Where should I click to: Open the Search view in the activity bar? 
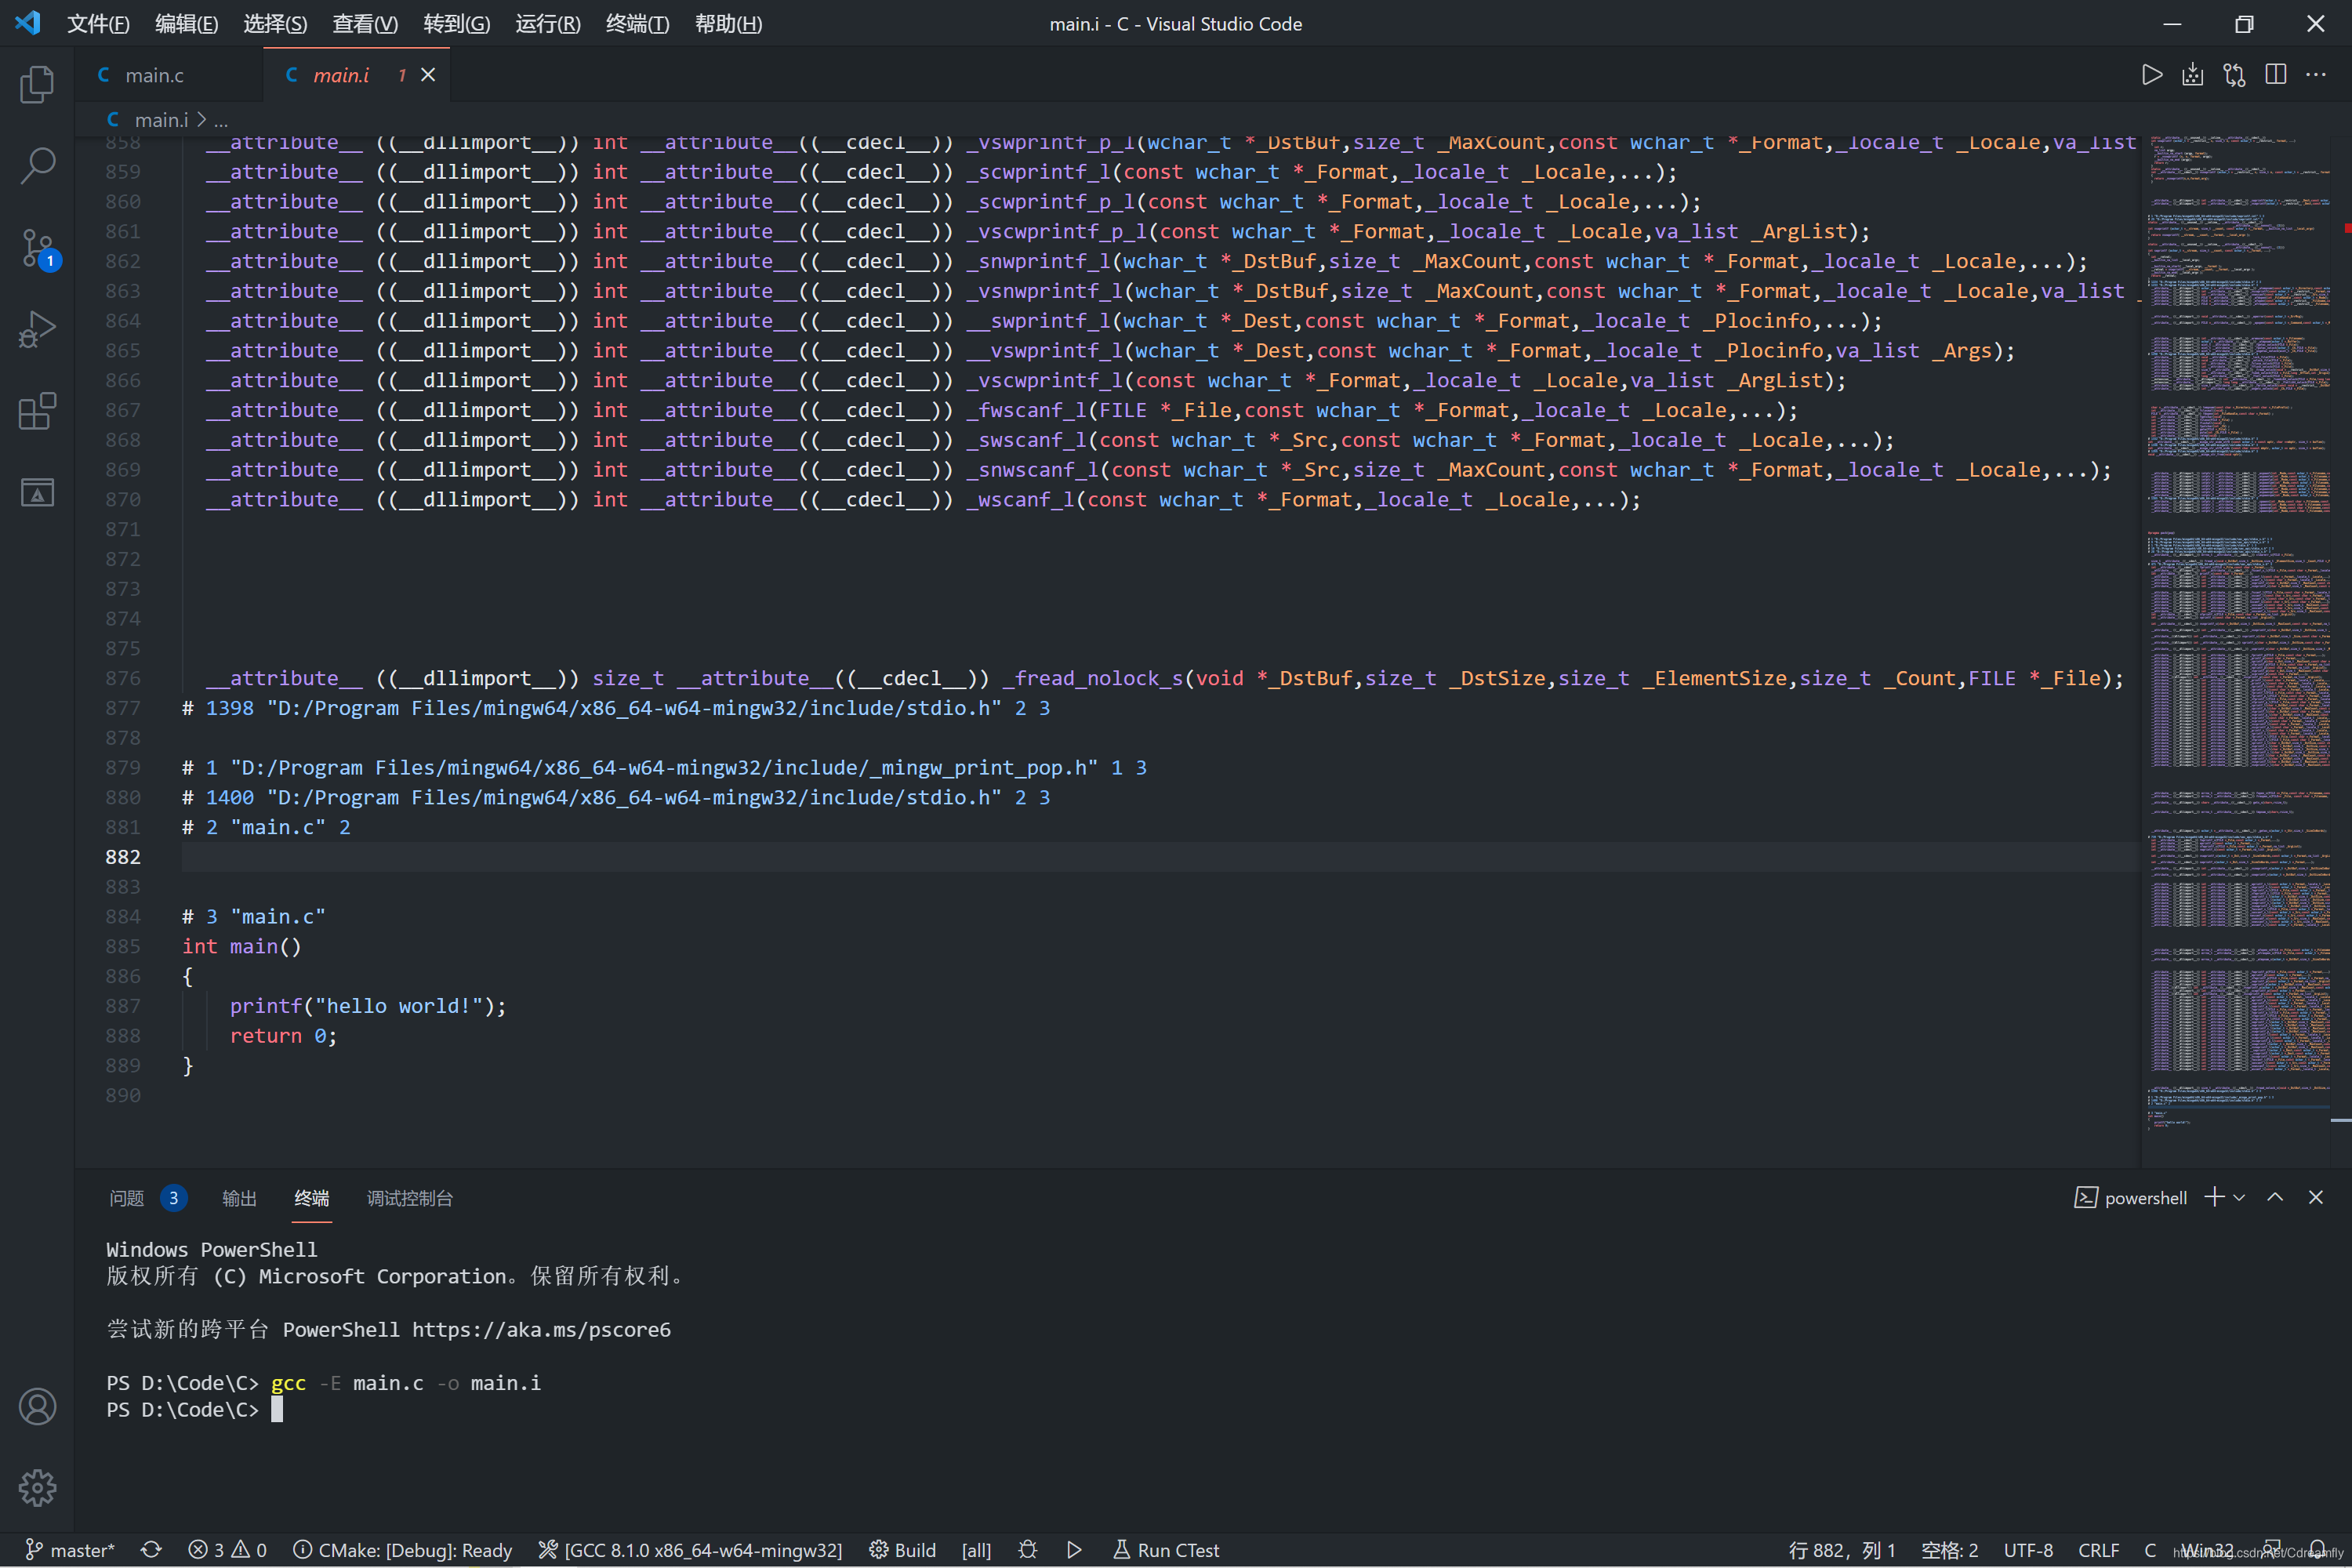(x=37, y=165)
